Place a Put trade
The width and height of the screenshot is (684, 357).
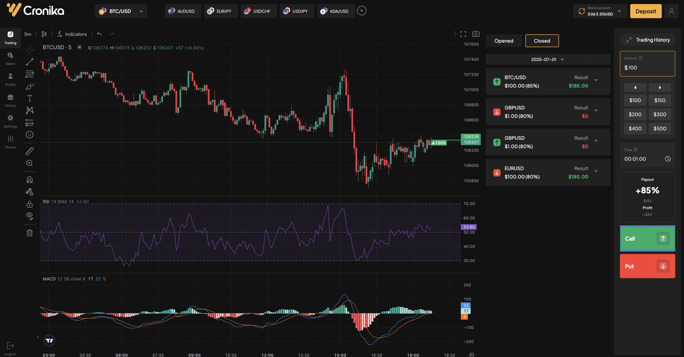click(x=648, y=266)
